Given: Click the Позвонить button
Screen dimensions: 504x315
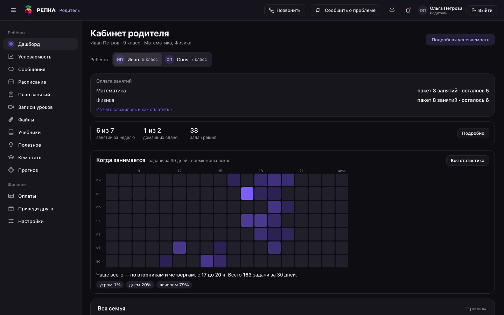Looking at the screenshot, I should pyautogui.click(x=285, y=10).
